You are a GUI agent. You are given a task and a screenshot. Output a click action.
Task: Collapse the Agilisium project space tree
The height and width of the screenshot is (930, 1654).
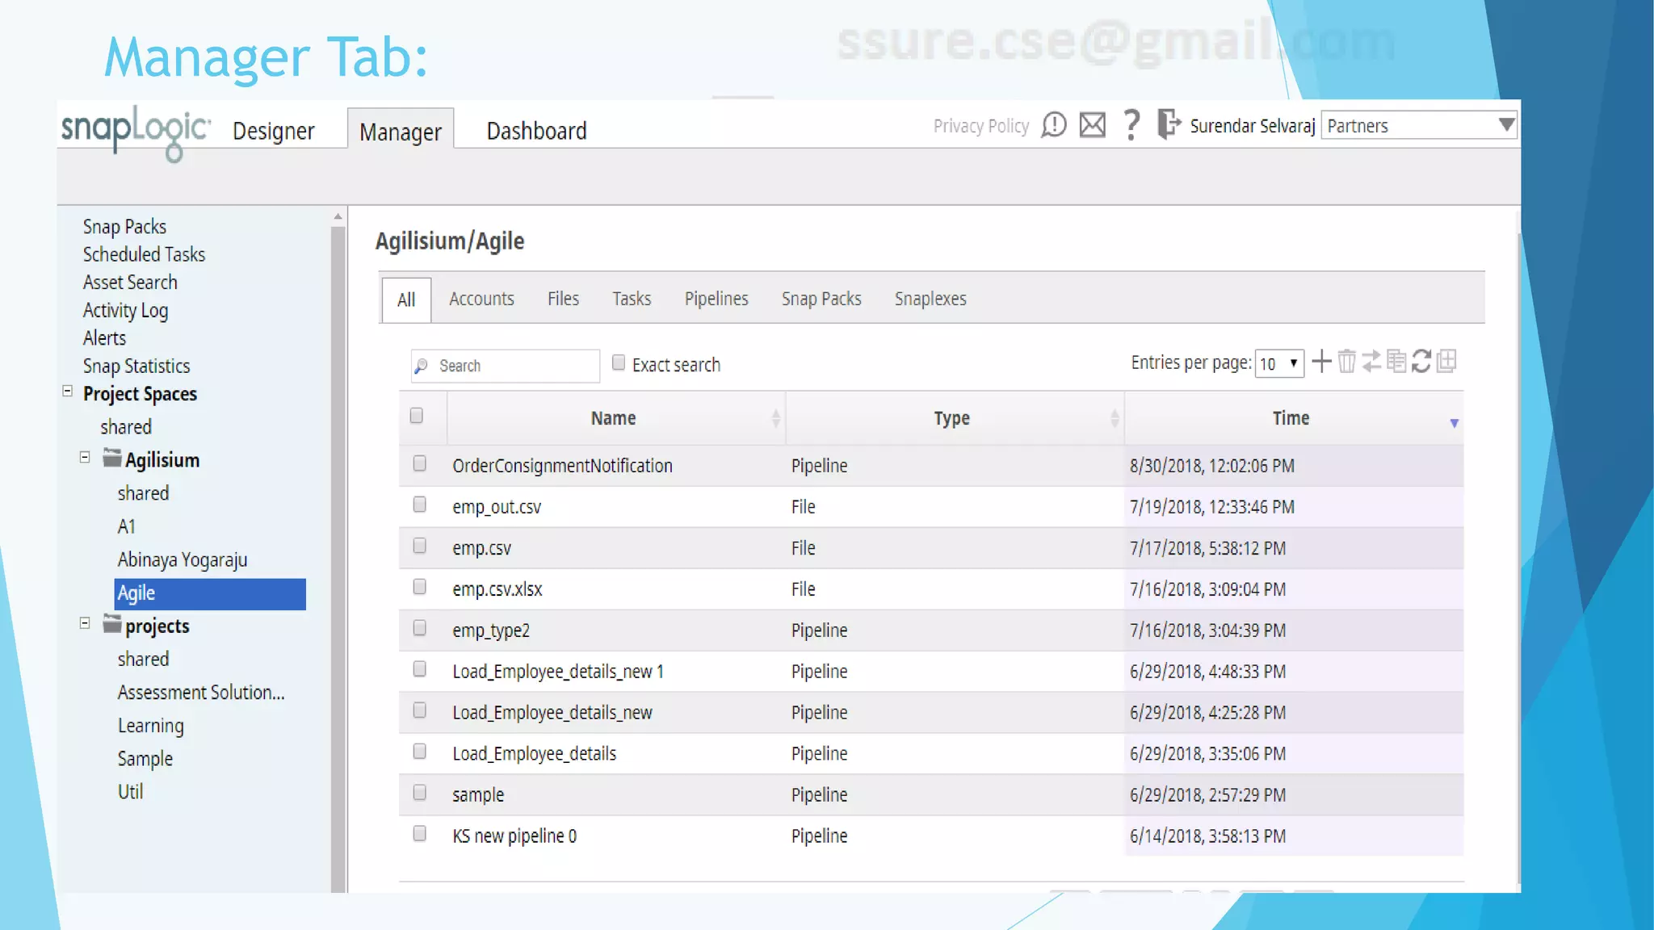tap(85, 458)
